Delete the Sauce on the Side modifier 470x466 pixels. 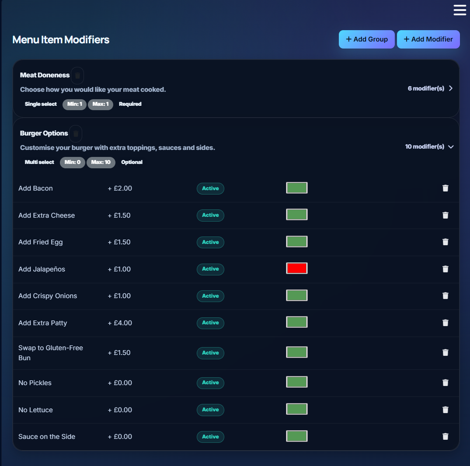tap(445, 436)
